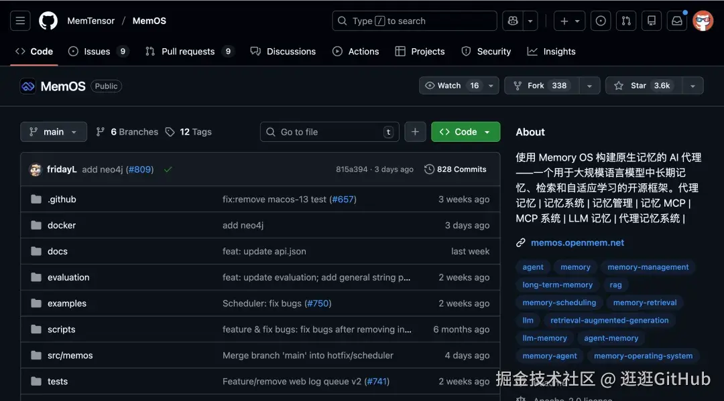Open pull request #809 link
The image size is (724, 401).
(x=140, y=169)
